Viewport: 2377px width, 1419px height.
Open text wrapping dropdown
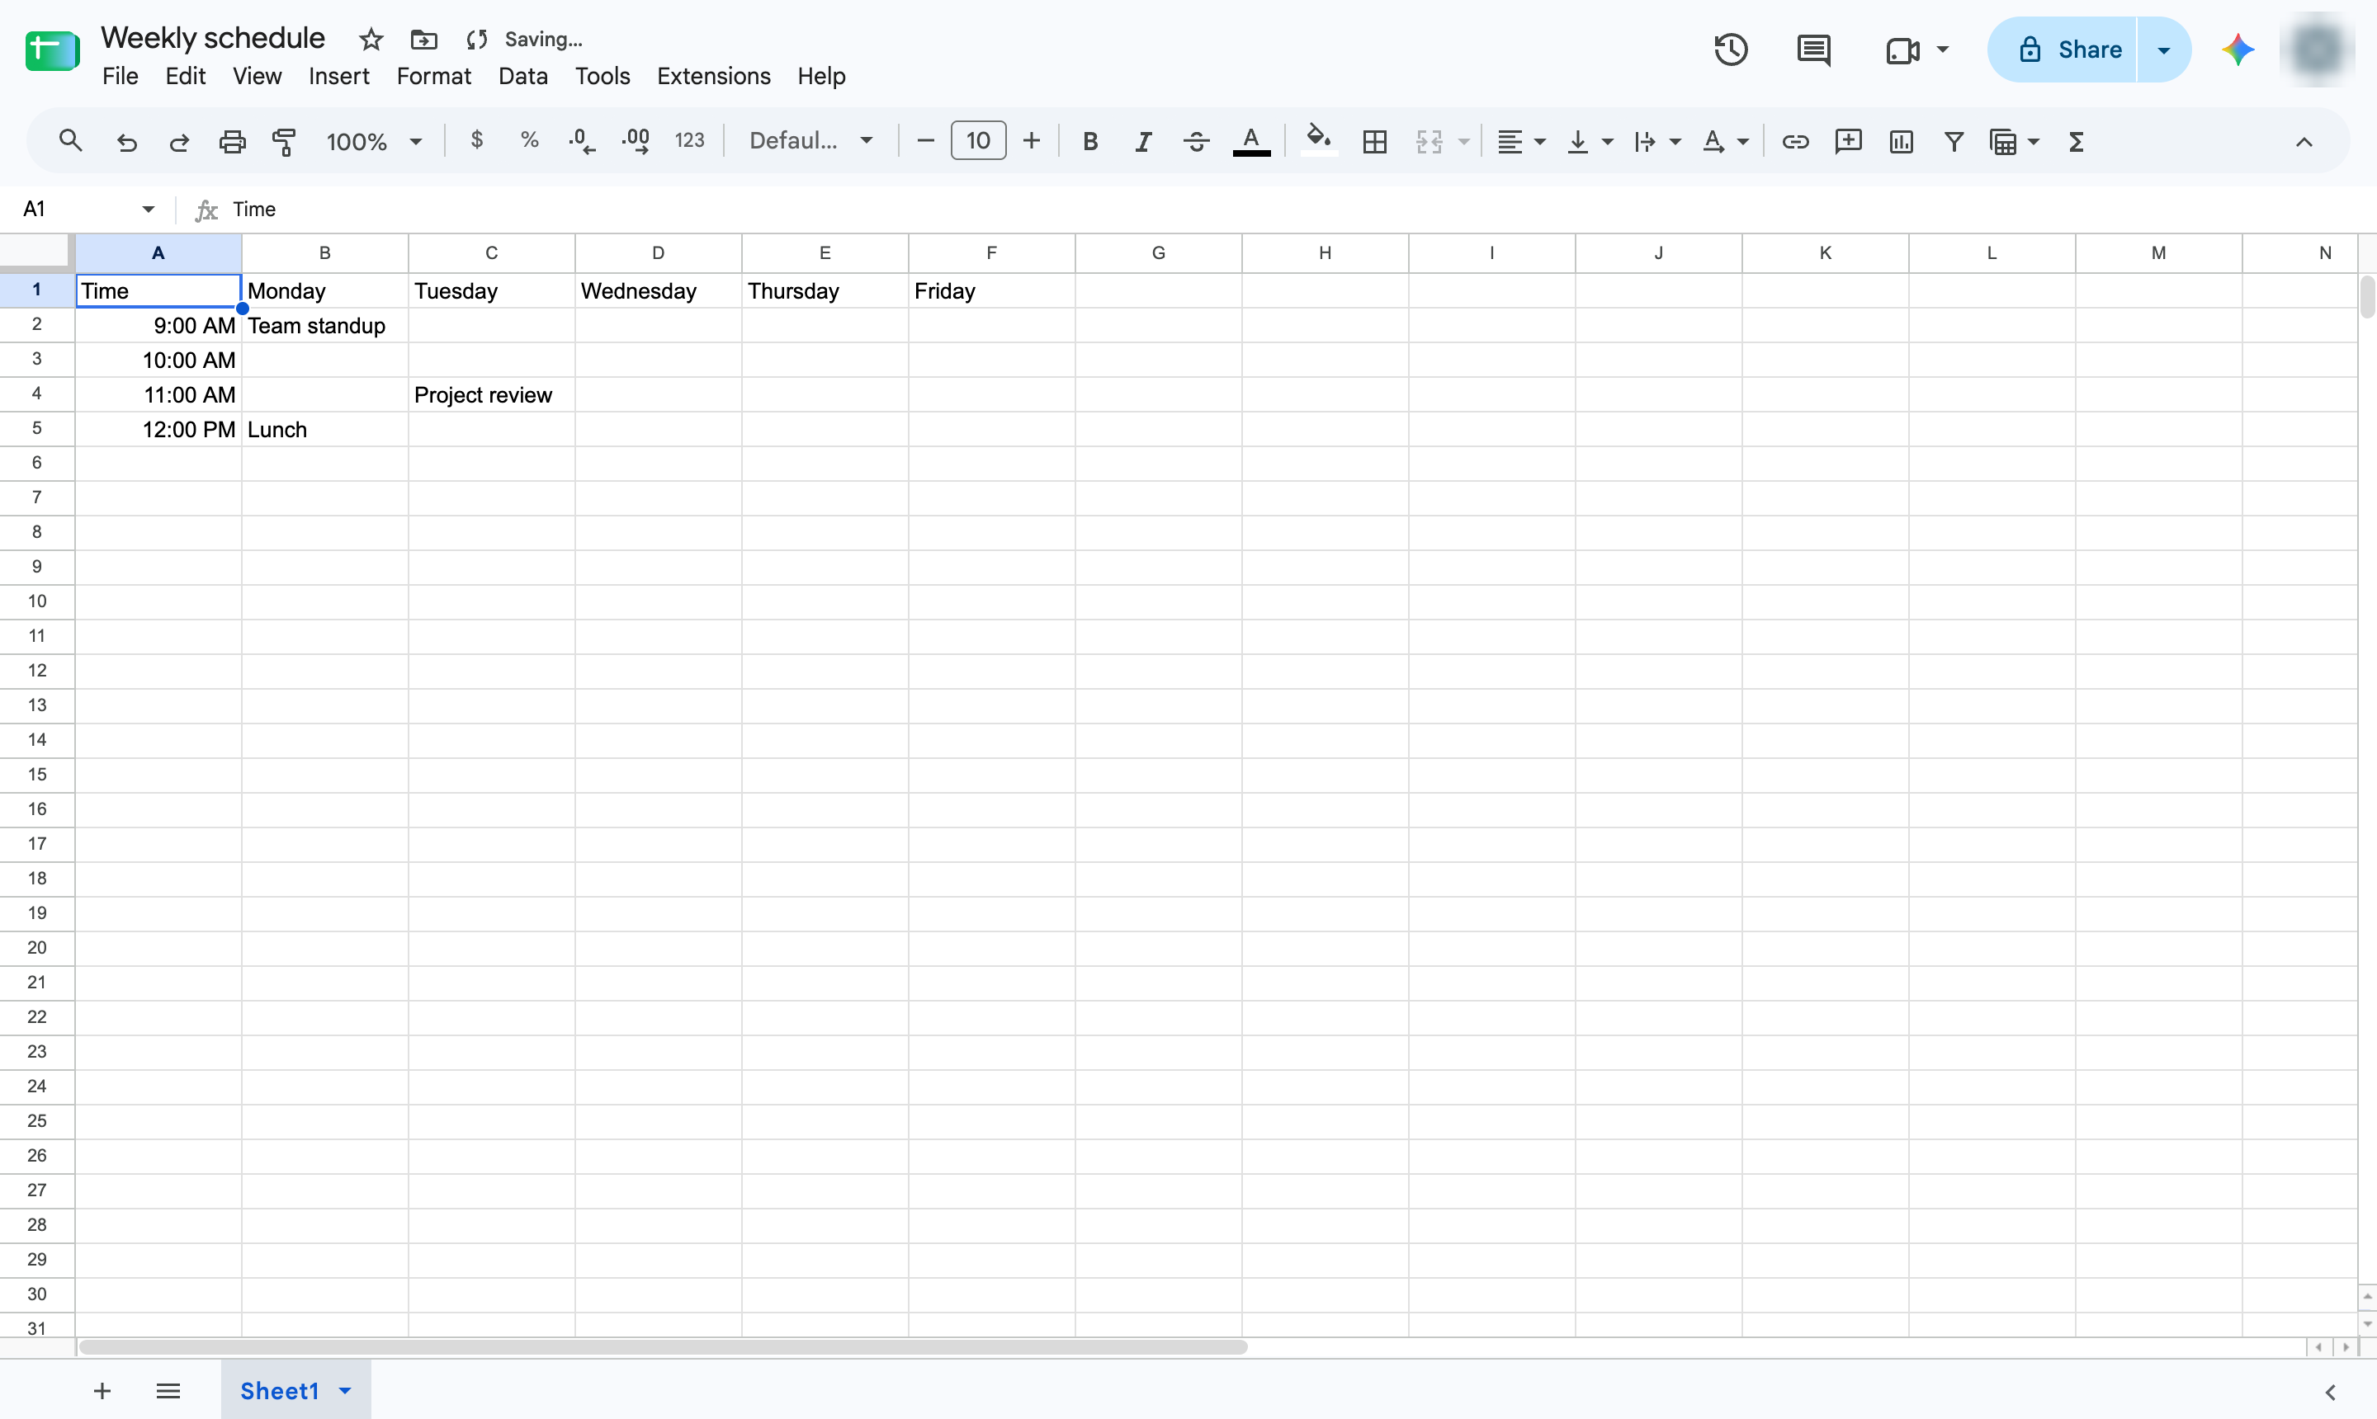pos(1656,142)
